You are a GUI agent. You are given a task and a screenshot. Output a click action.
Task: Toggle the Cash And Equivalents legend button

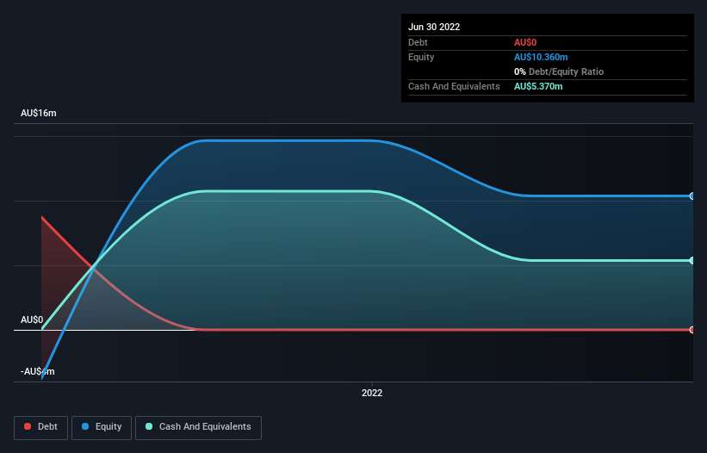point(198,427)
